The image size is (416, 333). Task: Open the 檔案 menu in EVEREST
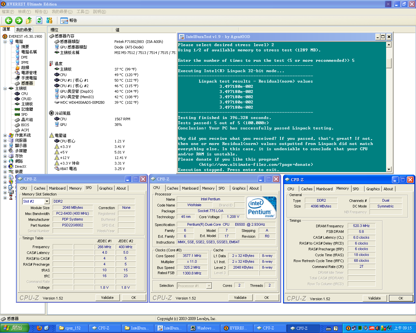coord(8,12)
